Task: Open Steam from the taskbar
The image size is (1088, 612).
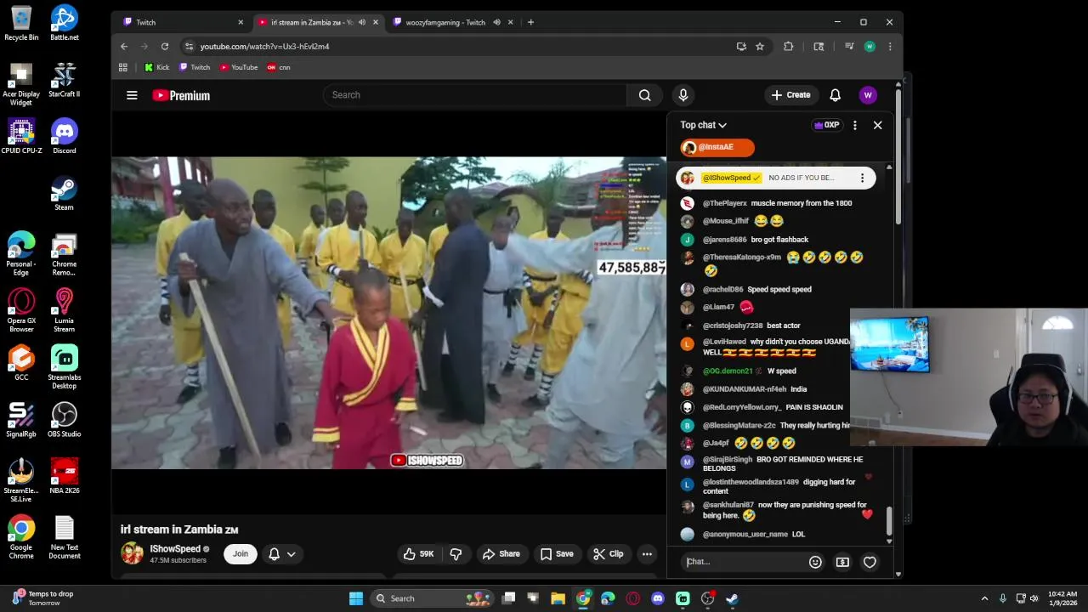Action: point(732,598)
